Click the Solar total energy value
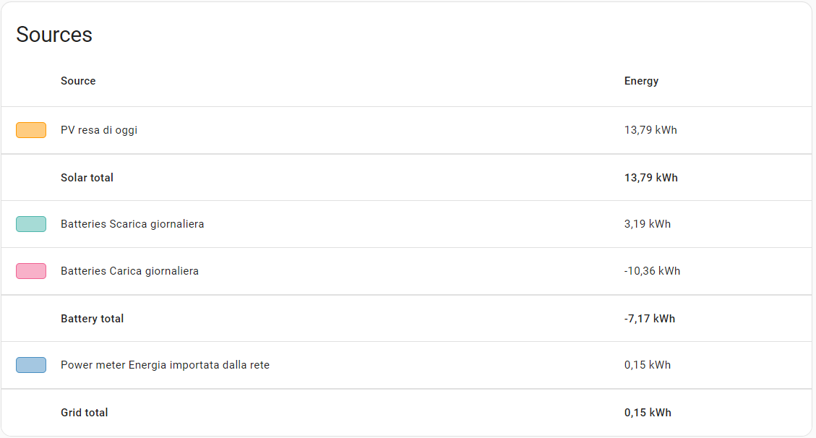Viewport: 816px width, 438px height. 650,177
